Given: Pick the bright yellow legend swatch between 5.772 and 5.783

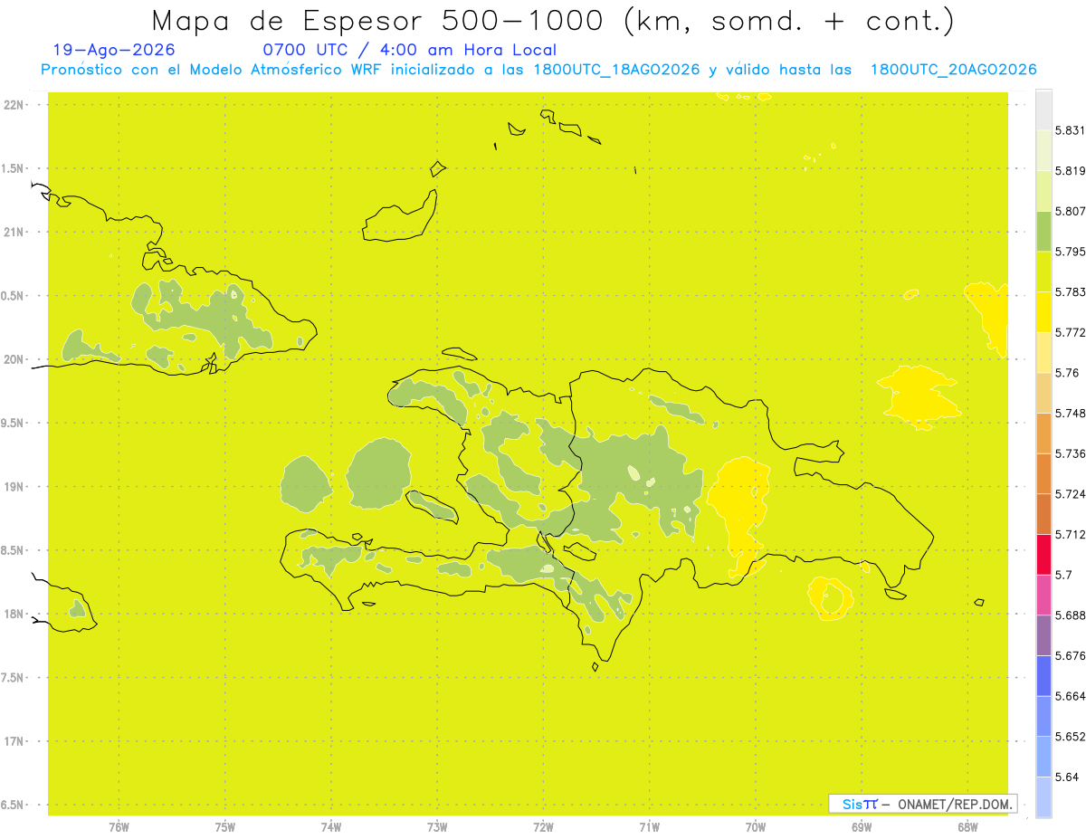Looking at the screenshot, I should click(x=1043, y=312).
